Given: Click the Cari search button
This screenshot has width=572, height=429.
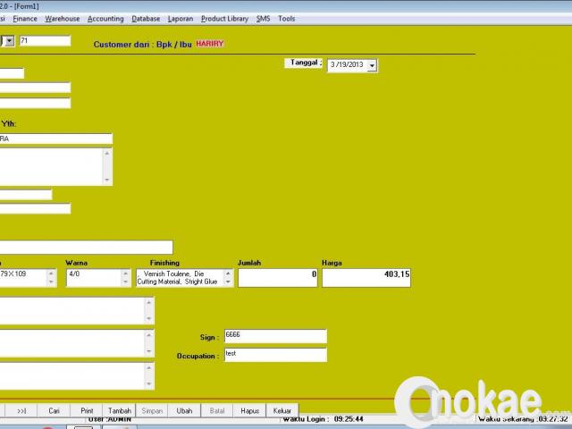Looking at the screenshot, I should click(x=55, y=410).
